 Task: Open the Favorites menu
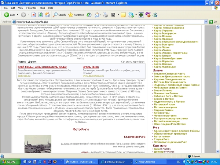pos(31,8)
